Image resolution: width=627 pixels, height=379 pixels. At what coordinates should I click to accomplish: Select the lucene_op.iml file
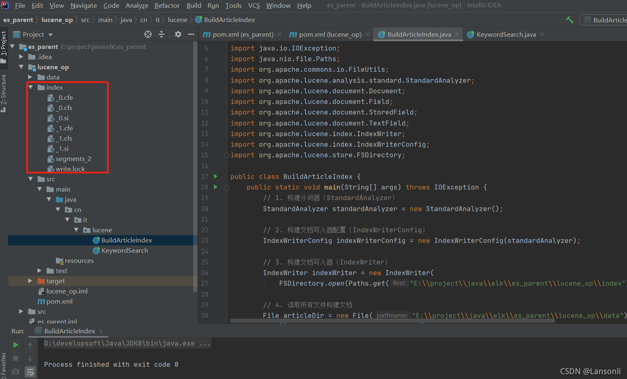click(63, 291)
